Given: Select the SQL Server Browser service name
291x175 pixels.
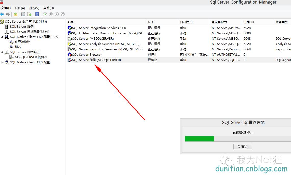Looking at the screenshot, I should 87,55.
